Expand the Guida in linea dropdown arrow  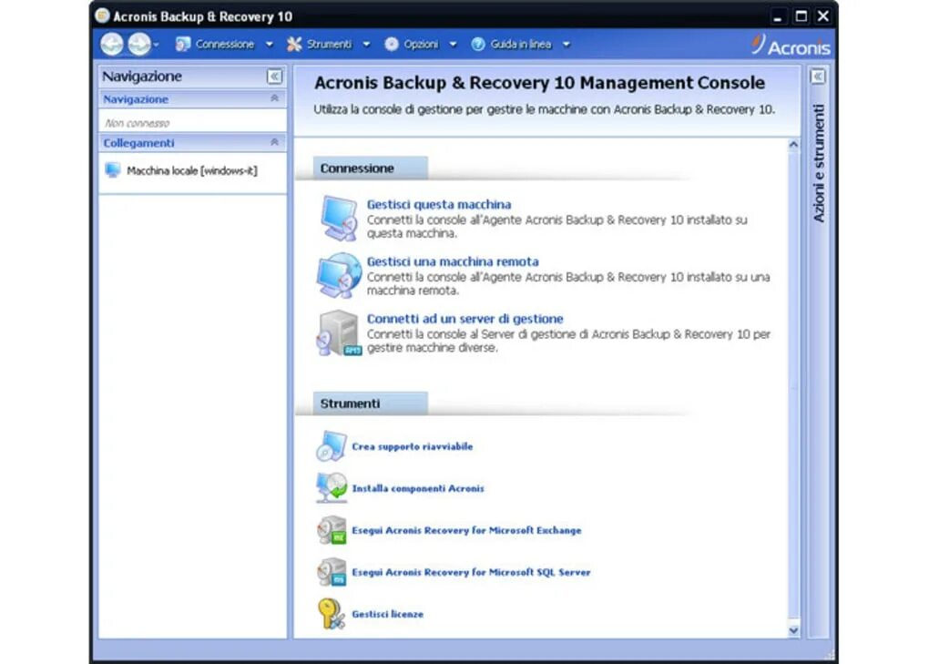pyautogui.click(x=566, y=45)
